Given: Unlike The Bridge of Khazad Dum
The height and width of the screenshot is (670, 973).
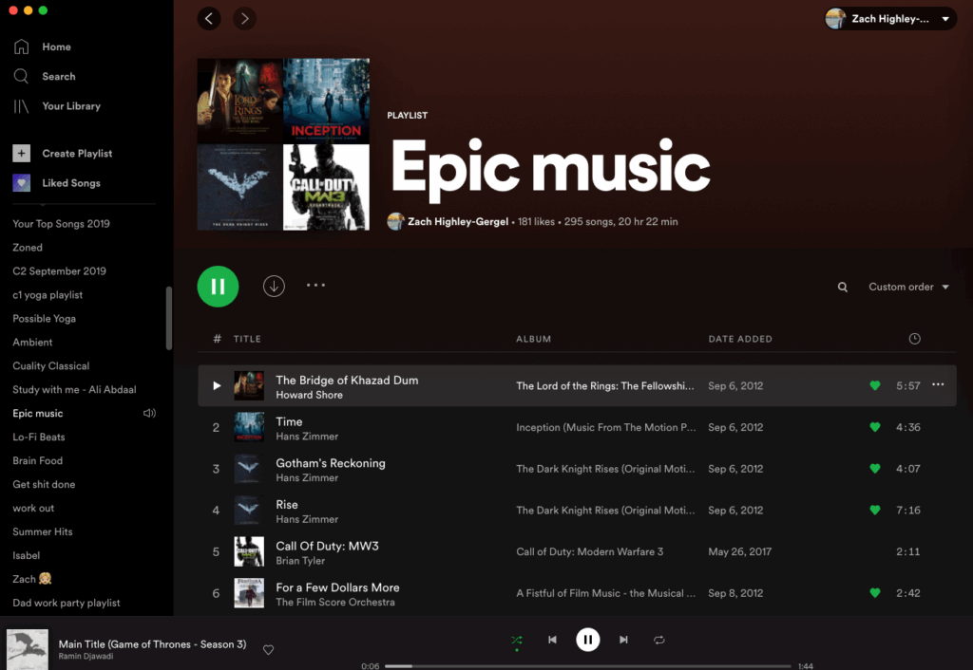Looking at the screenshot, I should click(x=875, y=385).
